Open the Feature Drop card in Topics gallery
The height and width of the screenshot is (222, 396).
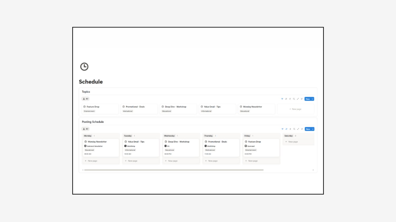click(100, 109)
